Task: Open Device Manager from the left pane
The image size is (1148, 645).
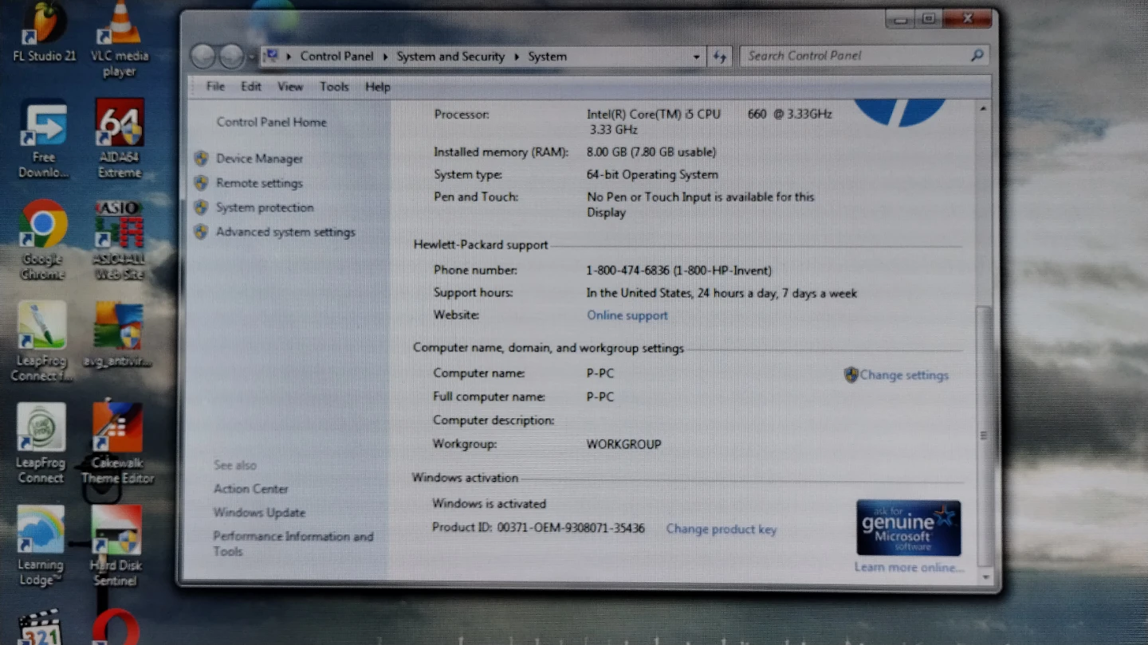Action: 259,158
